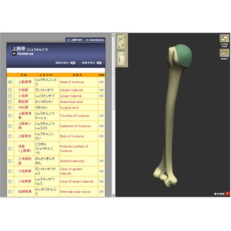Play video for Deltoid tuberosity row
Viewport: 231px width, 231px height.
click(x=101, y=161)
